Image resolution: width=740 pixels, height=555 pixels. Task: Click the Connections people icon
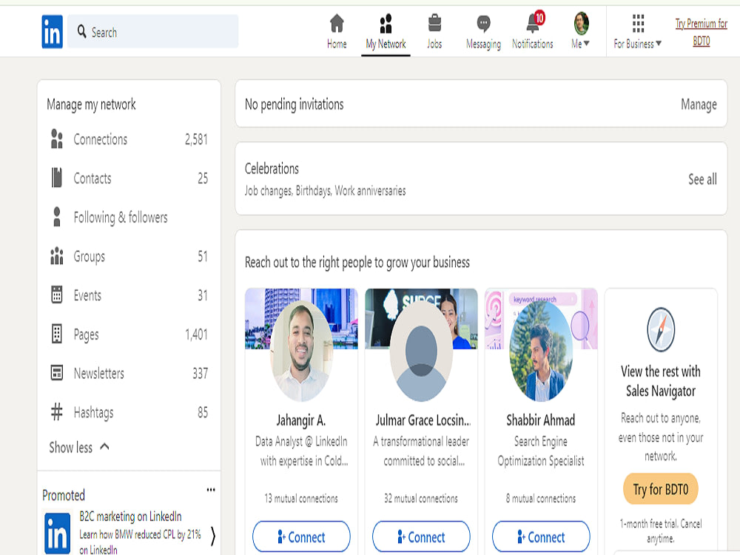pos(57,139)
